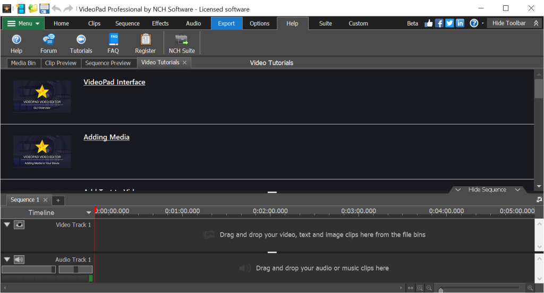Screen dimensions: 544x293
Task: Open the Help icon in the toolbar
Action: point(16,39)
